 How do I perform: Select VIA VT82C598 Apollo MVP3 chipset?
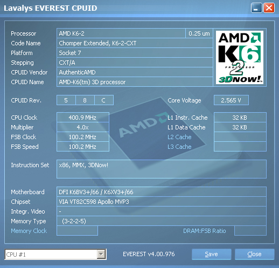click(x=162, y=202)
